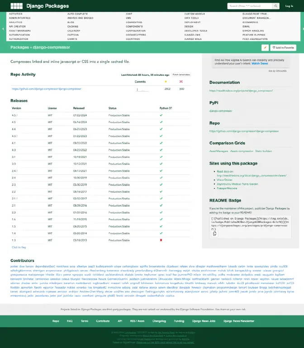
Task: Click the star icon in Repo Activity
Action: tap(166, 82)
